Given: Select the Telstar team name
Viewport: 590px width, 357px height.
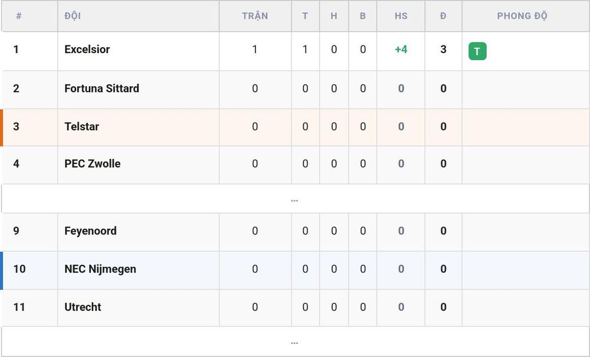Looking at the screenshot, I should [x=81, y=126].
